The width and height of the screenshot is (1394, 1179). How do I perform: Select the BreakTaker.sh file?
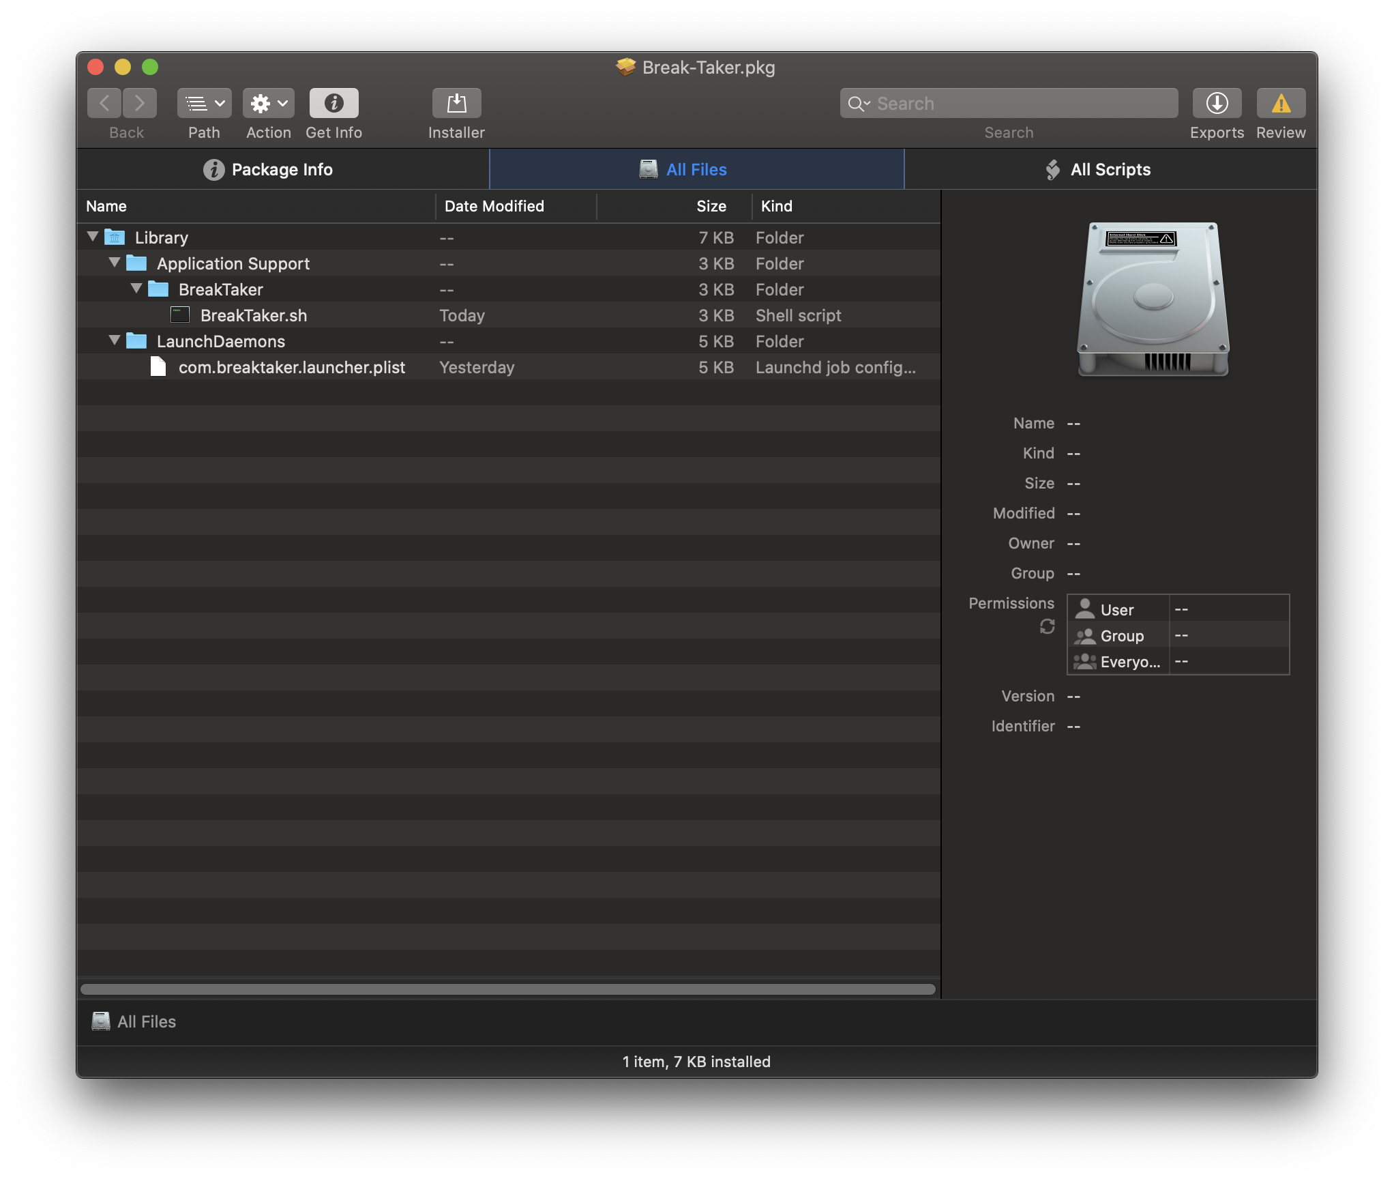click(x=253, y=315)
